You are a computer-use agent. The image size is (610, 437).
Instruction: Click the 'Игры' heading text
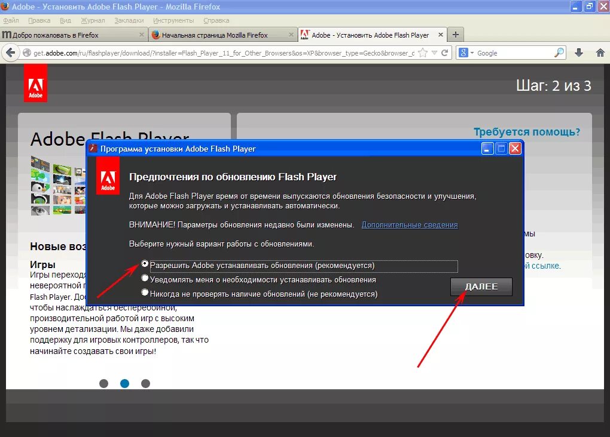[x=42, y=264]
